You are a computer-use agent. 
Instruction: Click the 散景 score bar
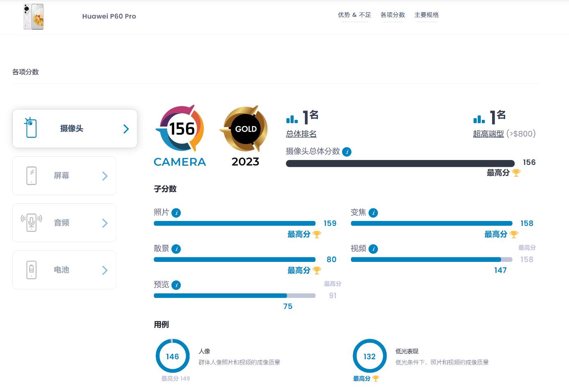pos(235,259)
